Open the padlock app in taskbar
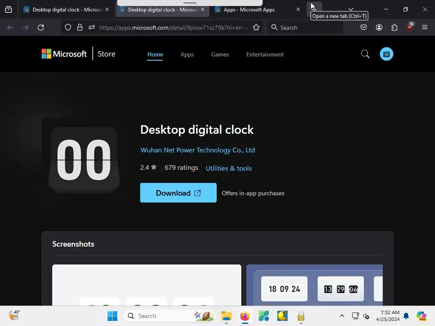The height and width of the screenshot is (326, 435). (301, 316)
